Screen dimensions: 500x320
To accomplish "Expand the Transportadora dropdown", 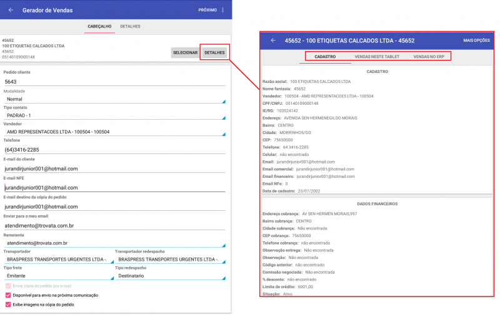I will 58,259.
